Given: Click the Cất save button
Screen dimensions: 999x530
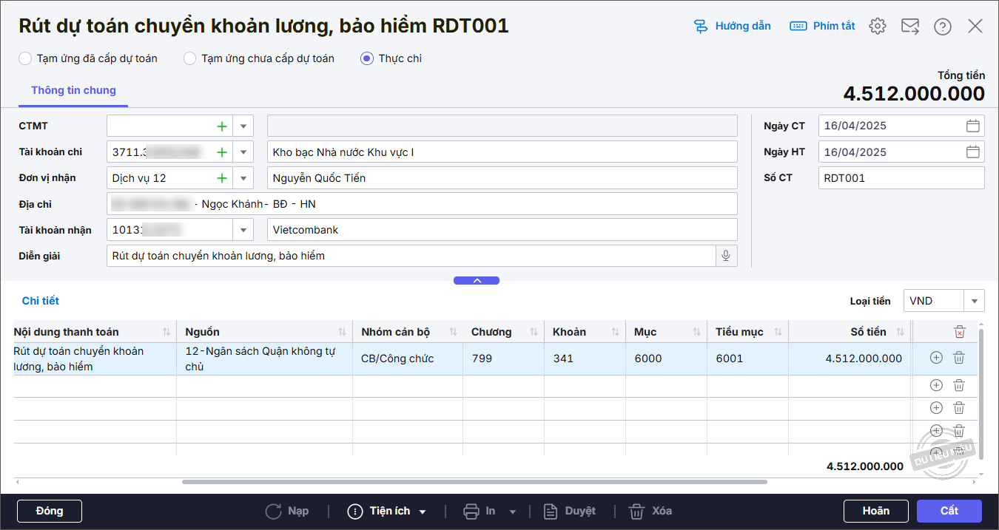Looking at the screenshot, I should click(x=949, y=511).
